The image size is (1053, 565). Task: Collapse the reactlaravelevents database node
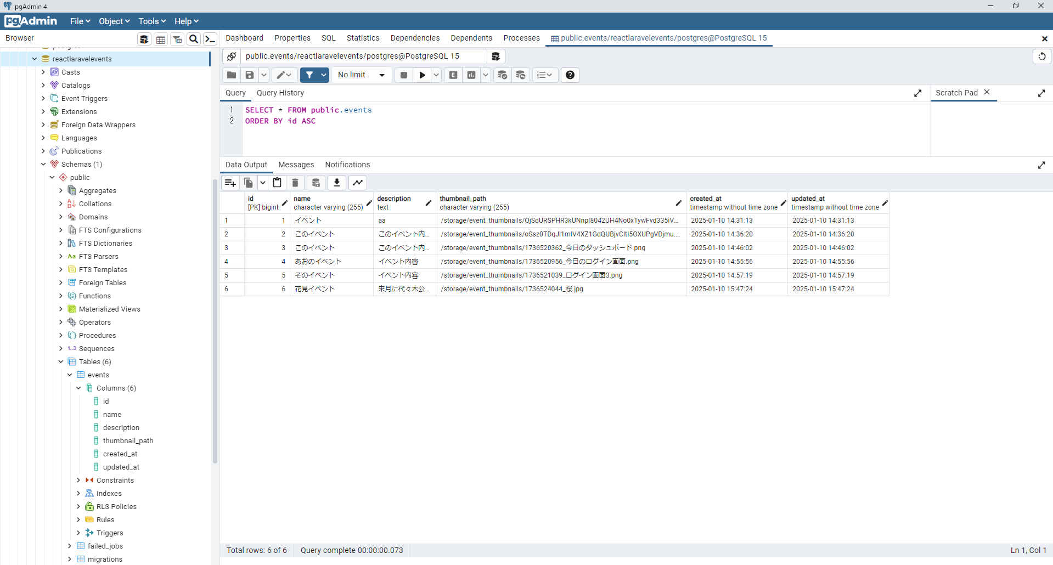click(35, 59)
